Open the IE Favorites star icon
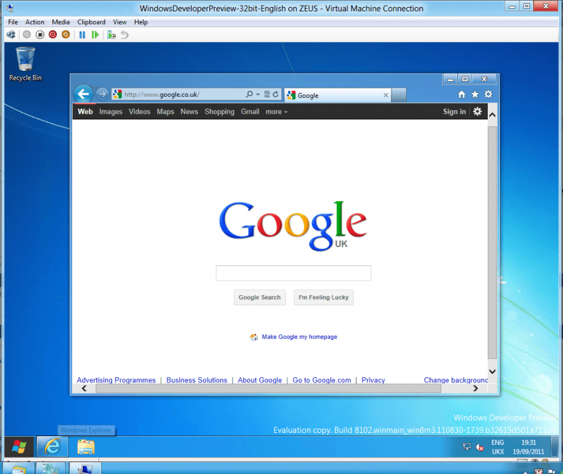Screen dimensions: 563x474 475,95
